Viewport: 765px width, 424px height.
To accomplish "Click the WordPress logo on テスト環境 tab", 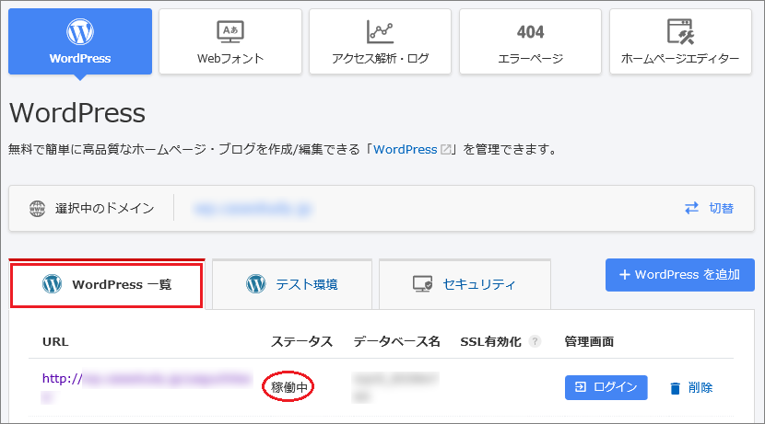I will (x=256, y=284).
